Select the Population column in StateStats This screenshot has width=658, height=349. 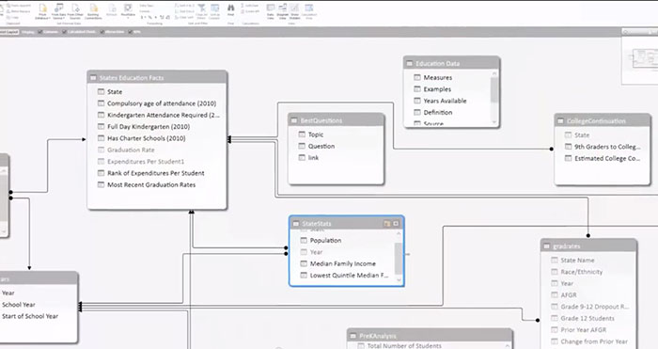pos(325,240)
